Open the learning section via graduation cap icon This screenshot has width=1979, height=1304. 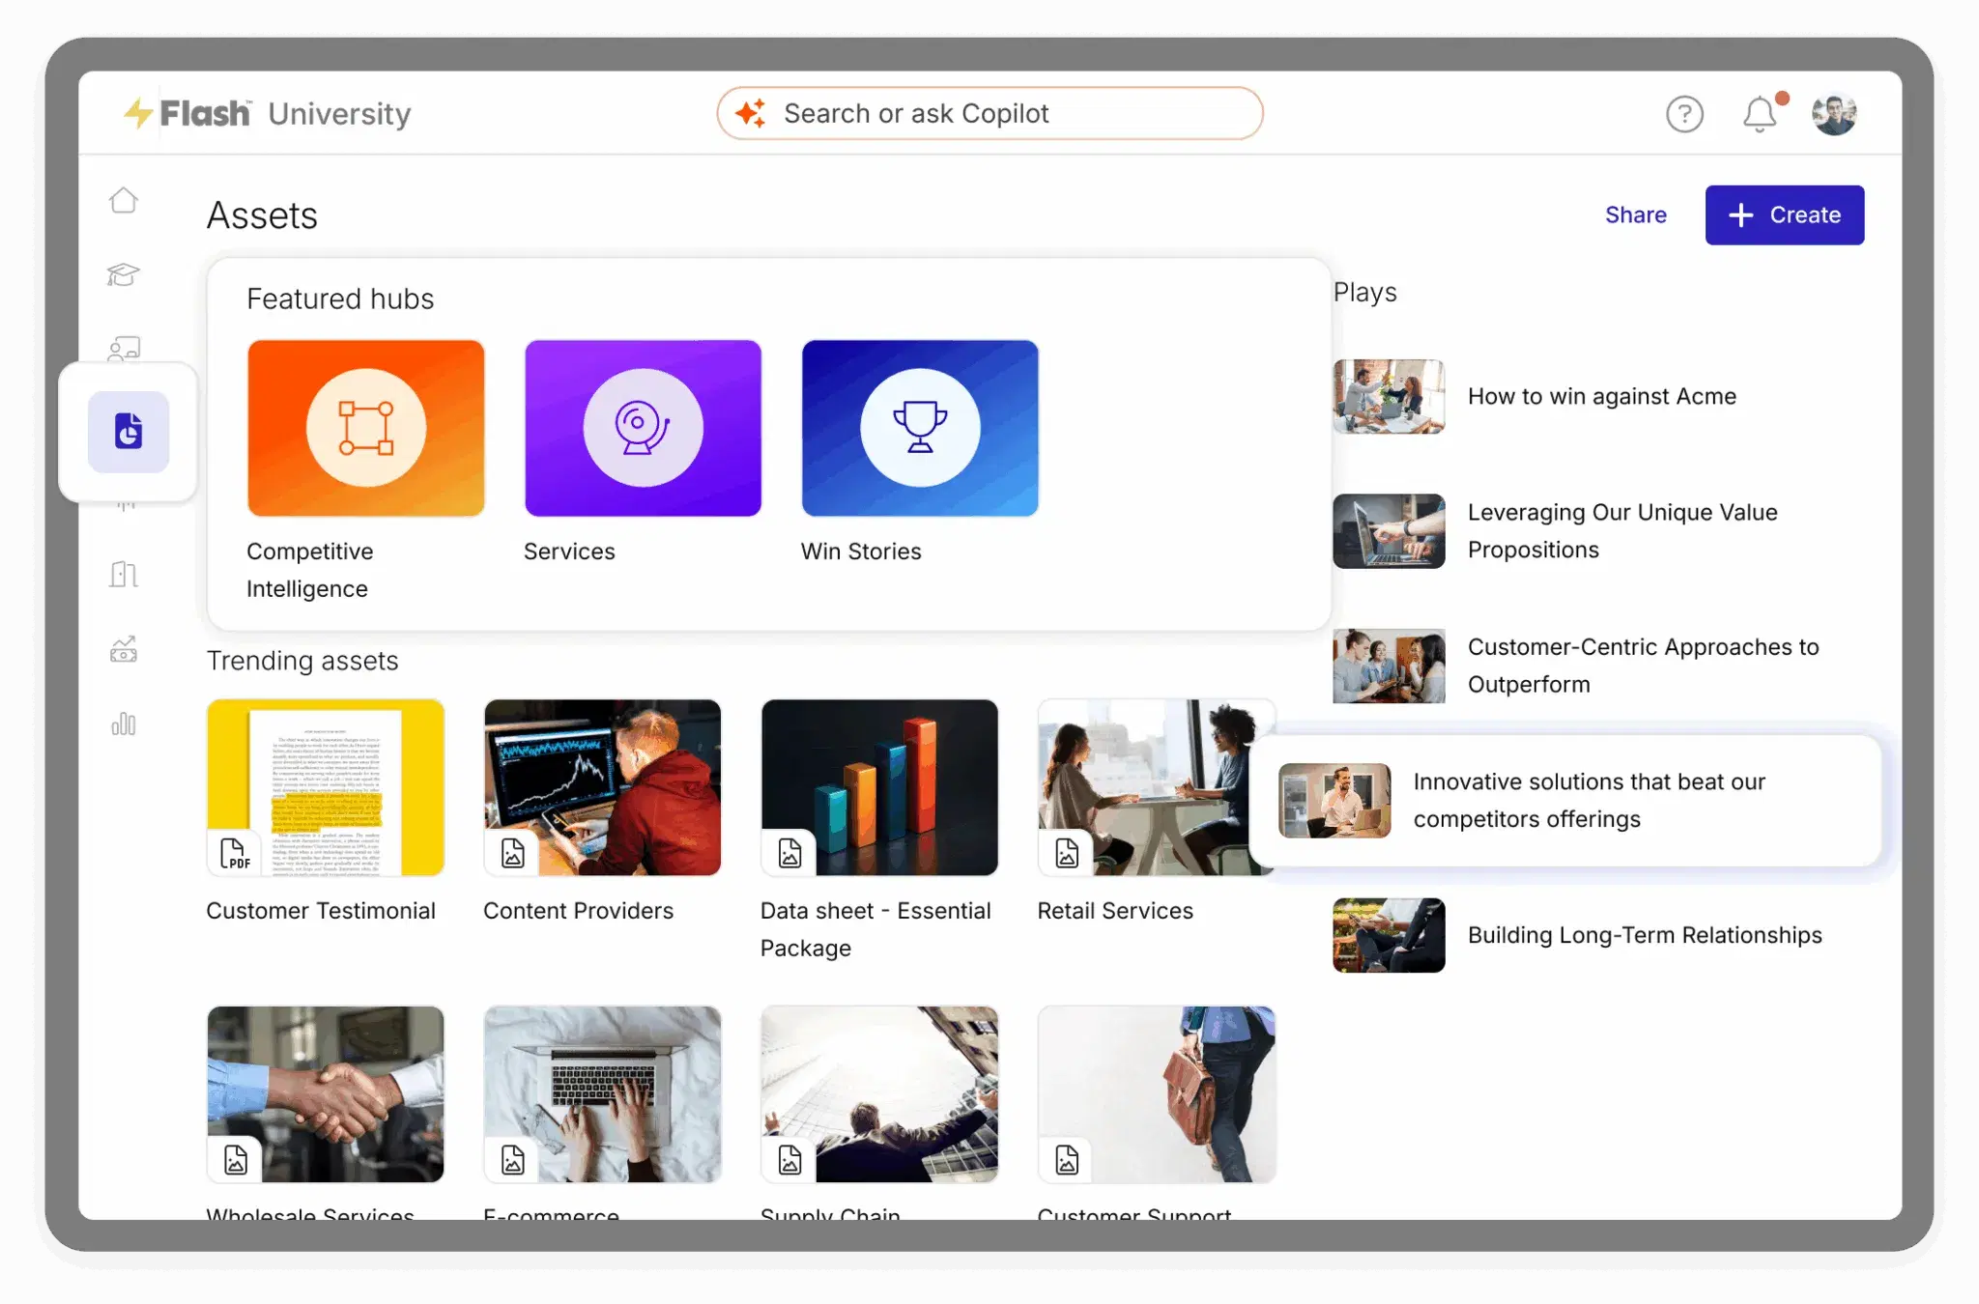pyautogui.click(x=124, y=275)
